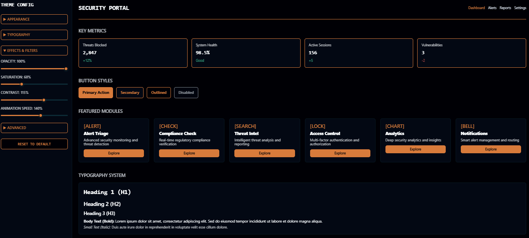Click the 156 sessions value

click(313, 53)
